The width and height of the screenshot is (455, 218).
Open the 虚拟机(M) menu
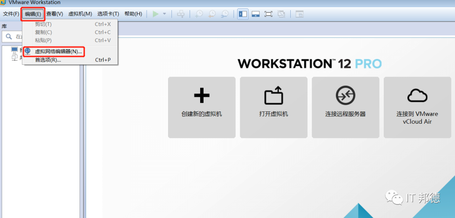80,14
